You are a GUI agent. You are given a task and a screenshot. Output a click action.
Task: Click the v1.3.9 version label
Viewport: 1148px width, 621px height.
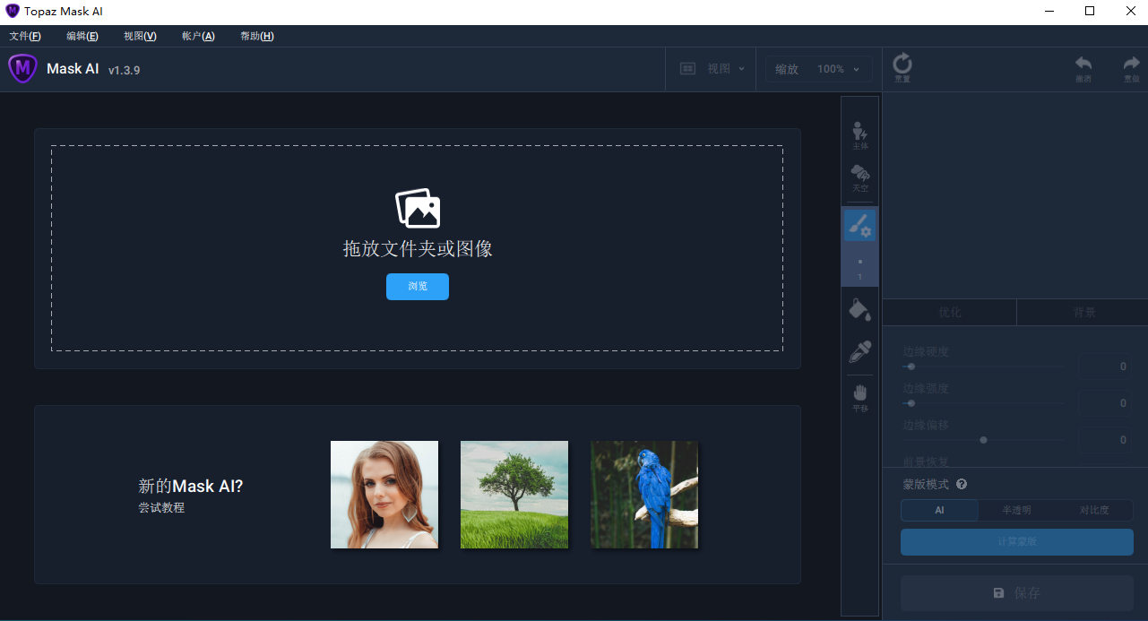[124, 70]
